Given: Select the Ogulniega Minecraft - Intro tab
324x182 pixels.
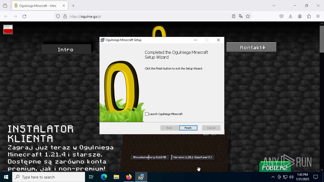Looking at the screenshot, I should tap(39, 6).
